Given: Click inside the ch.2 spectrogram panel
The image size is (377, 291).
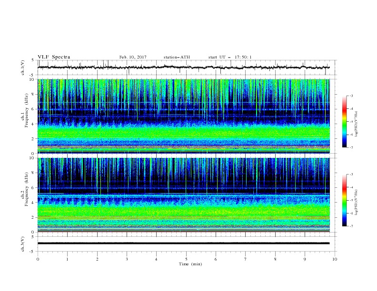Looking at the screenshot, I should (183, 195).
